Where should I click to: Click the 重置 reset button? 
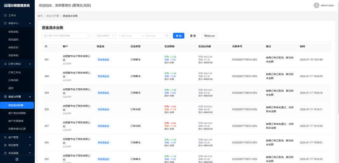pos(193,36)
